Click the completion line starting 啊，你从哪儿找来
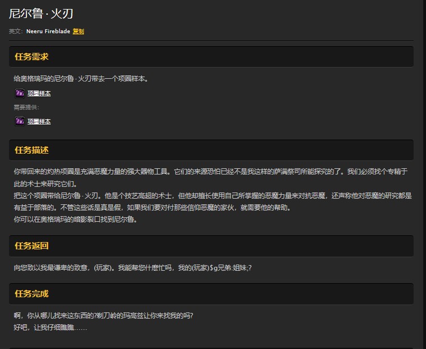Image resolution: width=426 pixels, height=349 pixels. [x=107, y=315]
